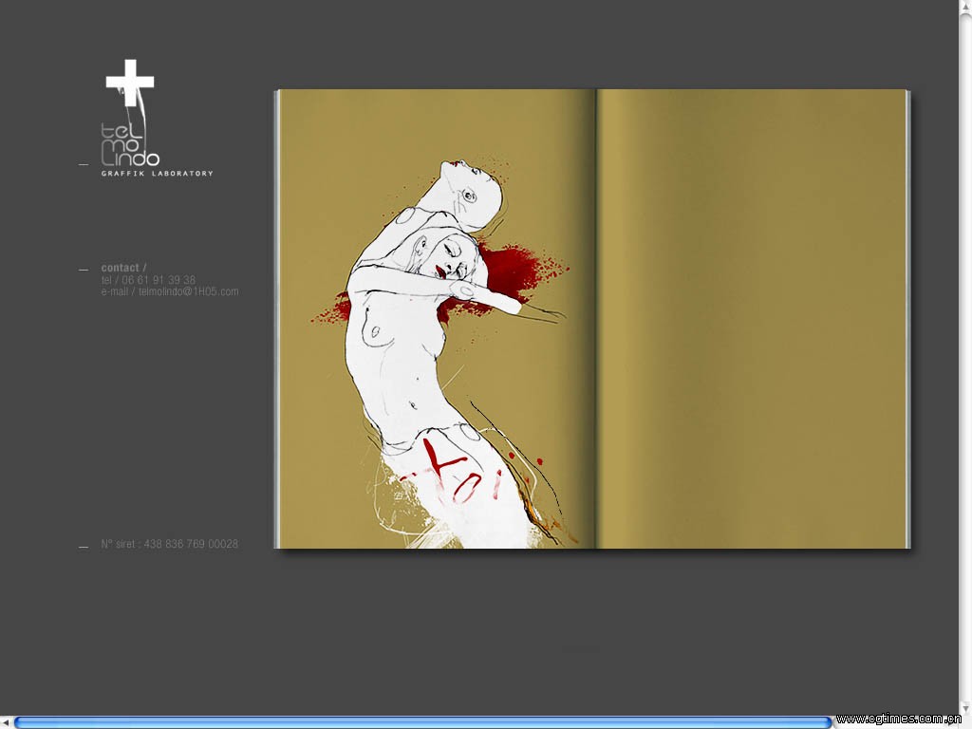Image resolution: width=972 pixels, height=729 pixels.
Task: Click the dash marker beside the logo
Action: pos(84,165)
